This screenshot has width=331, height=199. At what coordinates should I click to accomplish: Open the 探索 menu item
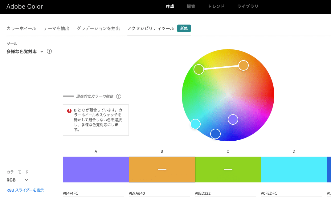coord(191,6)
